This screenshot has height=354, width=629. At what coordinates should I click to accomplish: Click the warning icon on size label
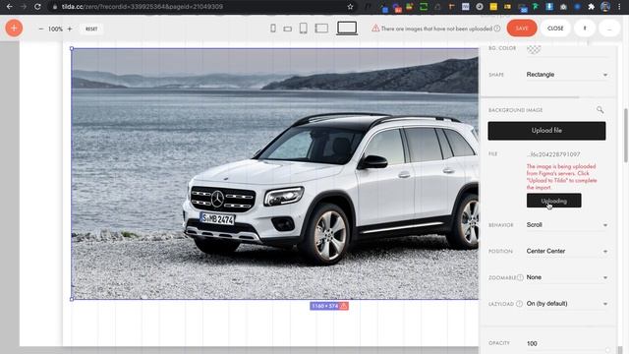pos(344,306)
